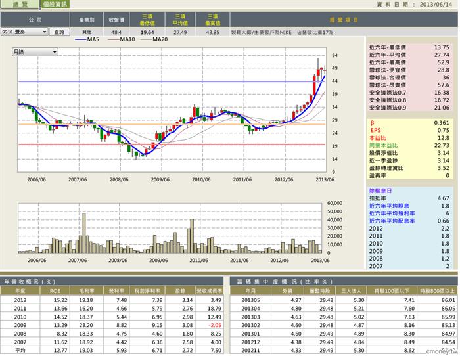Click the 2012 row ROE value 15.22
The width and height of the screenshot is (460, 356).
60,300
